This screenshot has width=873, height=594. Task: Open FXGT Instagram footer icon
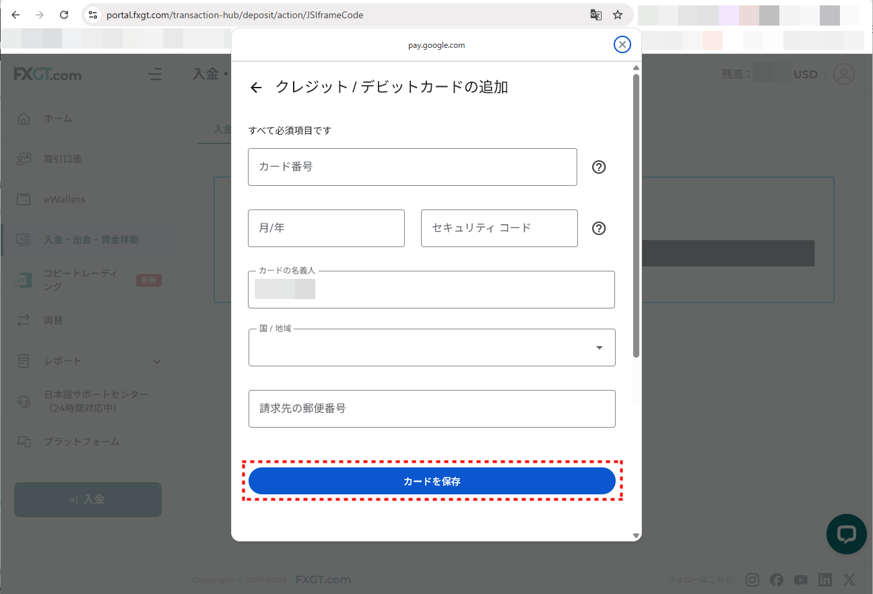click(752, 580)
